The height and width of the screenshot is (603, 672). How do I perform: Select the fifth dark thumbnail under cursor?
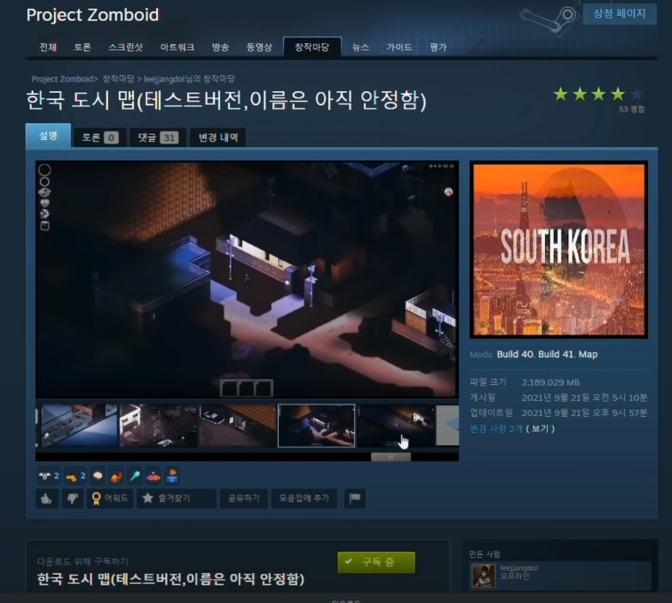coord(396,426)
